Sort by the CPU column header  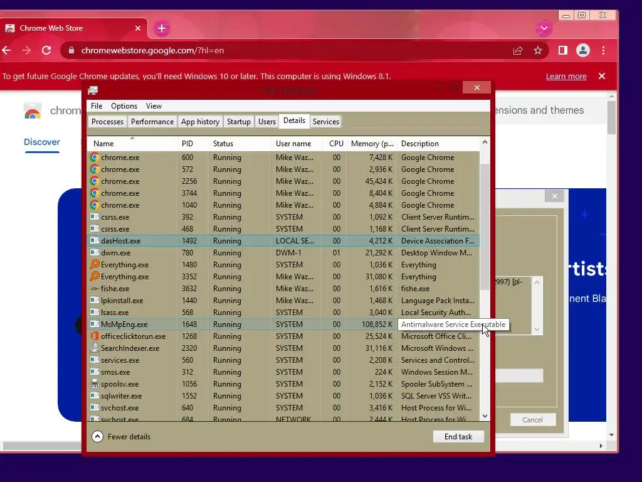pyautogui.click(x=334, y=144)
